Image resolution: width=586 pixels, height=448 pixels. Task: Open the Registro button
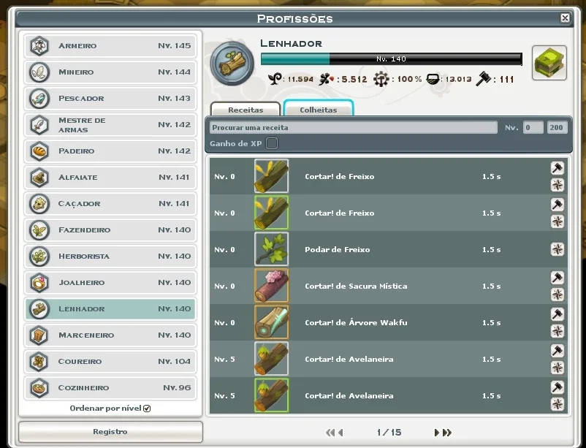click(110, 431)
